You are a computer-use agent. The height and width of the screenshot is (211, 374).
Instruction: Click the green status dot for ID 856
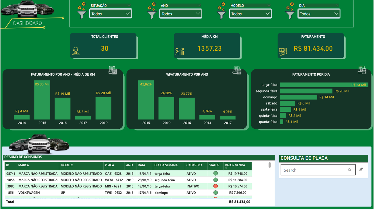[216, 193]
